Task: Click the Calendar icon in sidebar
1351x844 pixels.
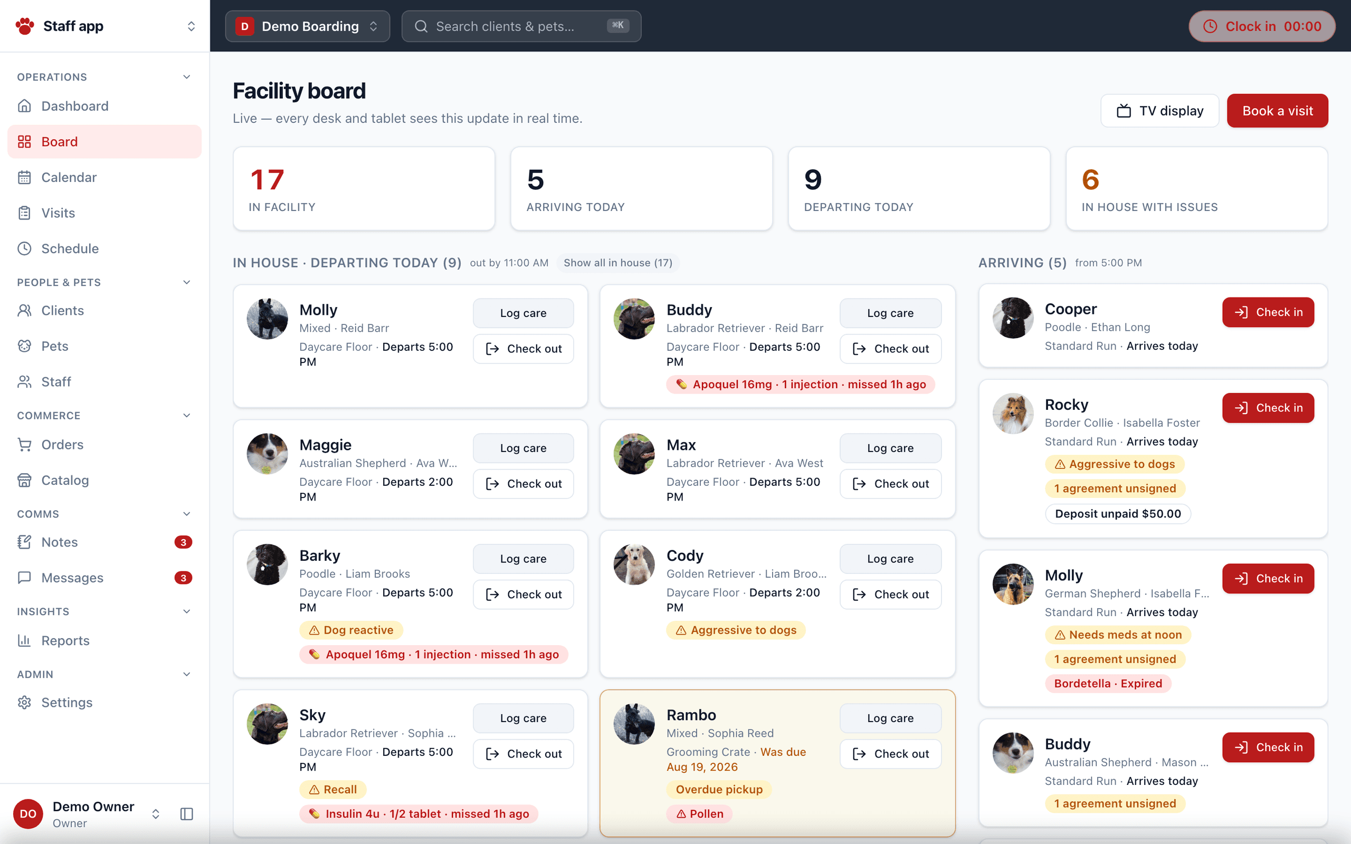Action: [x=25, y=178]
